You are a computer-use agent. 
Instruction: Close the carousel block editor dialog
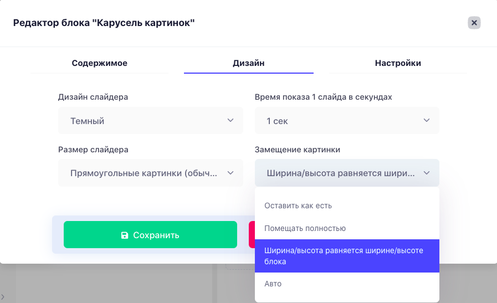click(x=474, y=23)
